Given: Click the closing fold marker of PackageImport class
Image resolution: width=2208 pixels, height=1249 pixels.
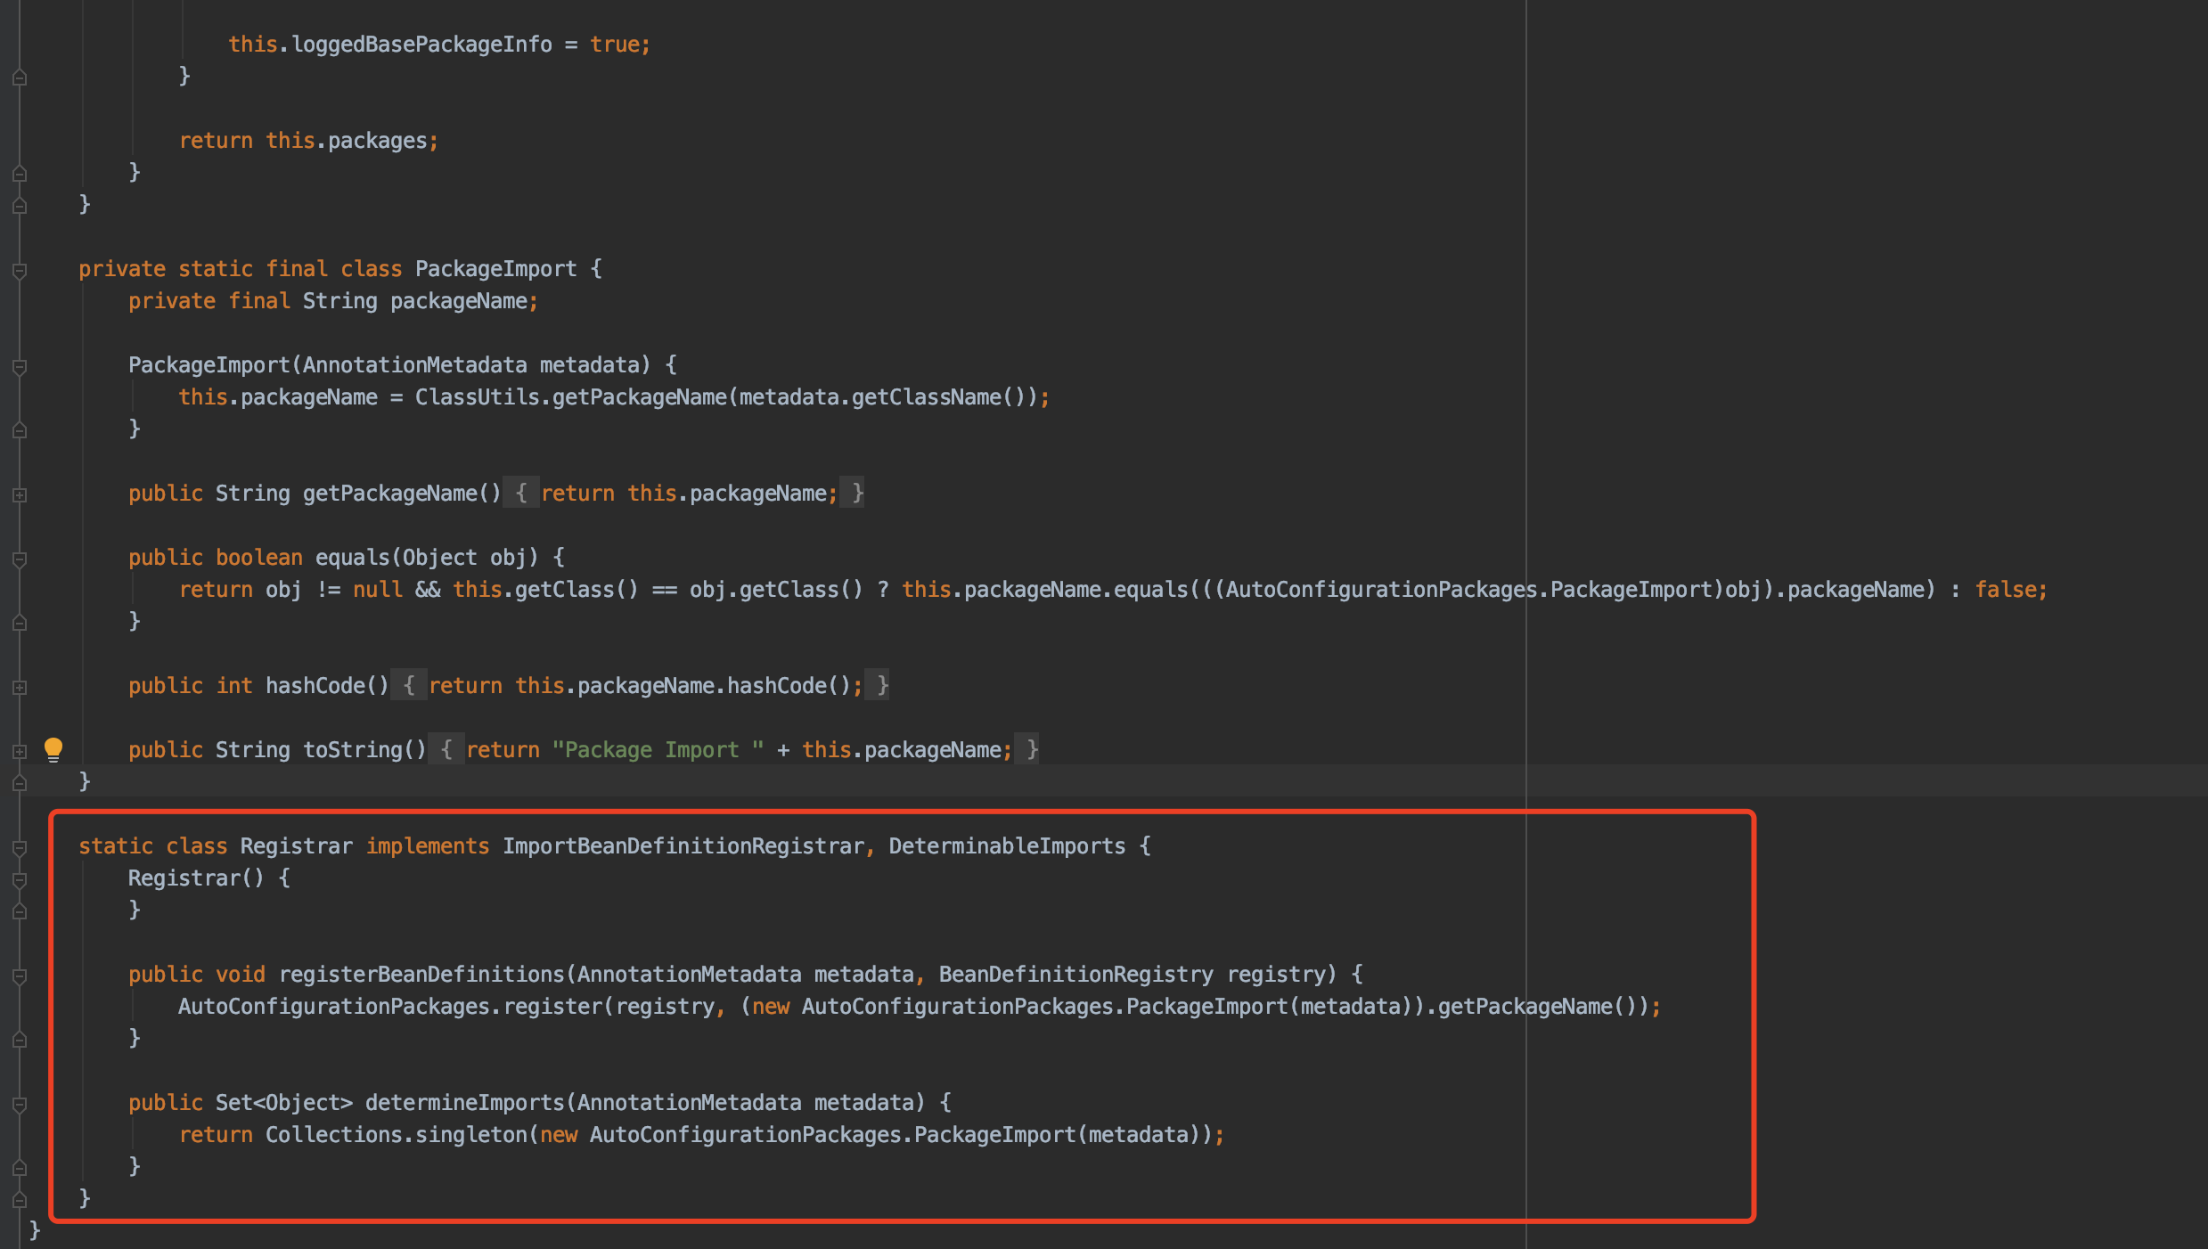Looking at the screenshot, I should click(20, 783).
